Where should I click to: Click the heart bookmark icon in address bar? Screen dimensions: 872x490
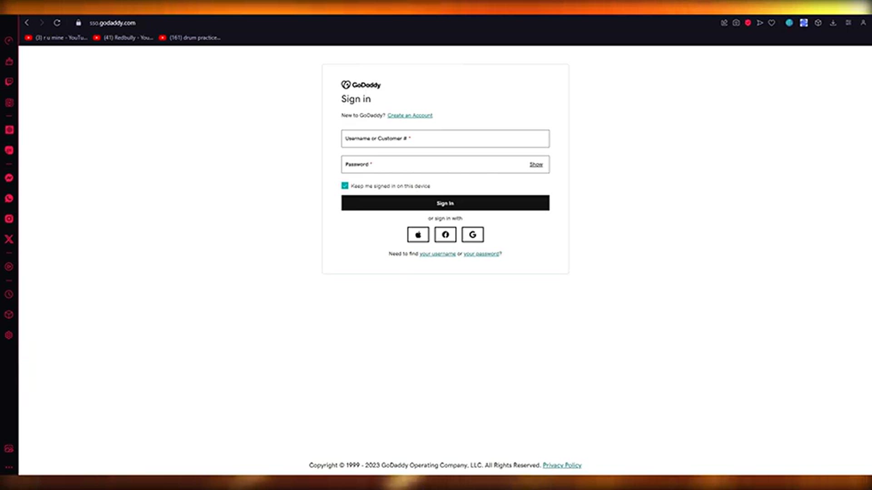[771, 23]
